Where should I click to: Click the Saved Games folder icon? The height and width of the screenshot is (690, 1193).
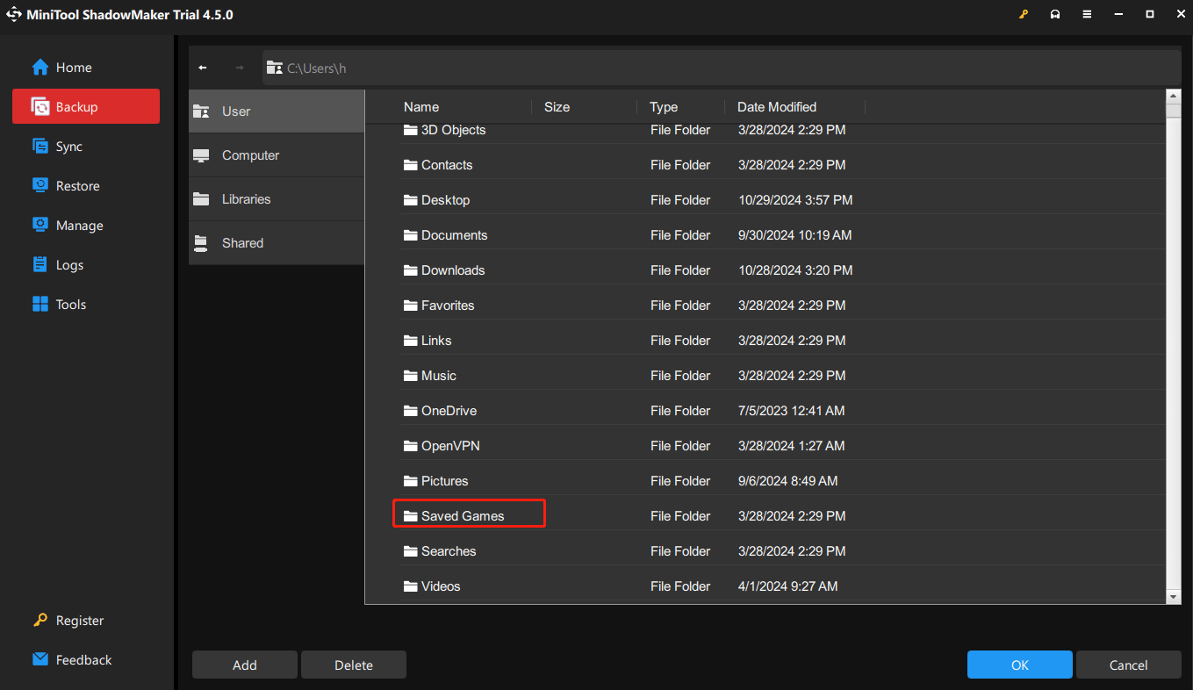pyautogui.click(x=410, y=516)
